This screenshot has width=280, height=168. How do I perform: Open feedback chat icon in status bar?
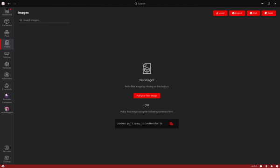[x=261, y=166]
